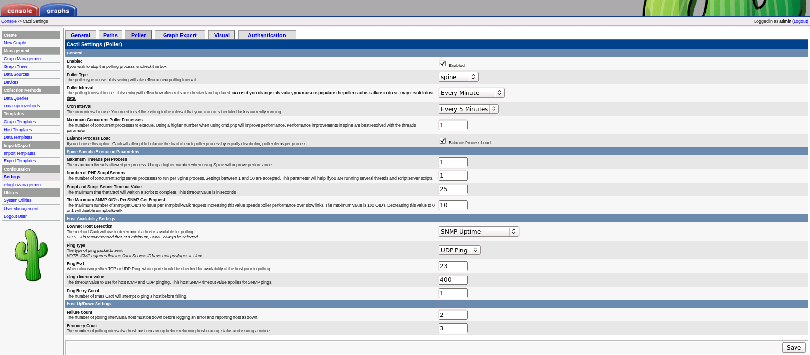Click the Host Availability Settings heading
Screen dimensions: 810x355
point(91,219)
